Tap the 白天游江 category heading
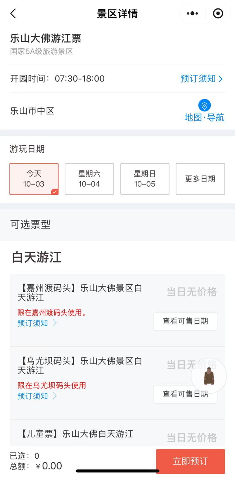Viewport: 235px width, 477px height. point(37,258)
